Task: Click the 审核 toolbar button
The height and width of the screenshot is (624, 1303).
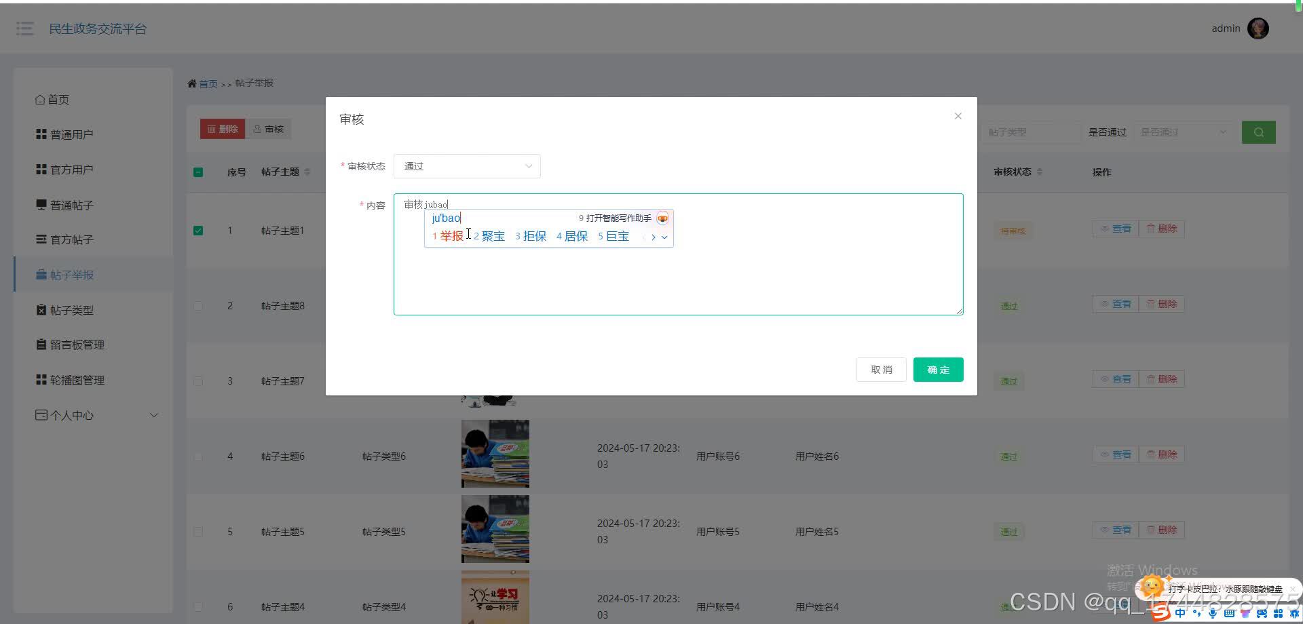Action: (268, 129)
